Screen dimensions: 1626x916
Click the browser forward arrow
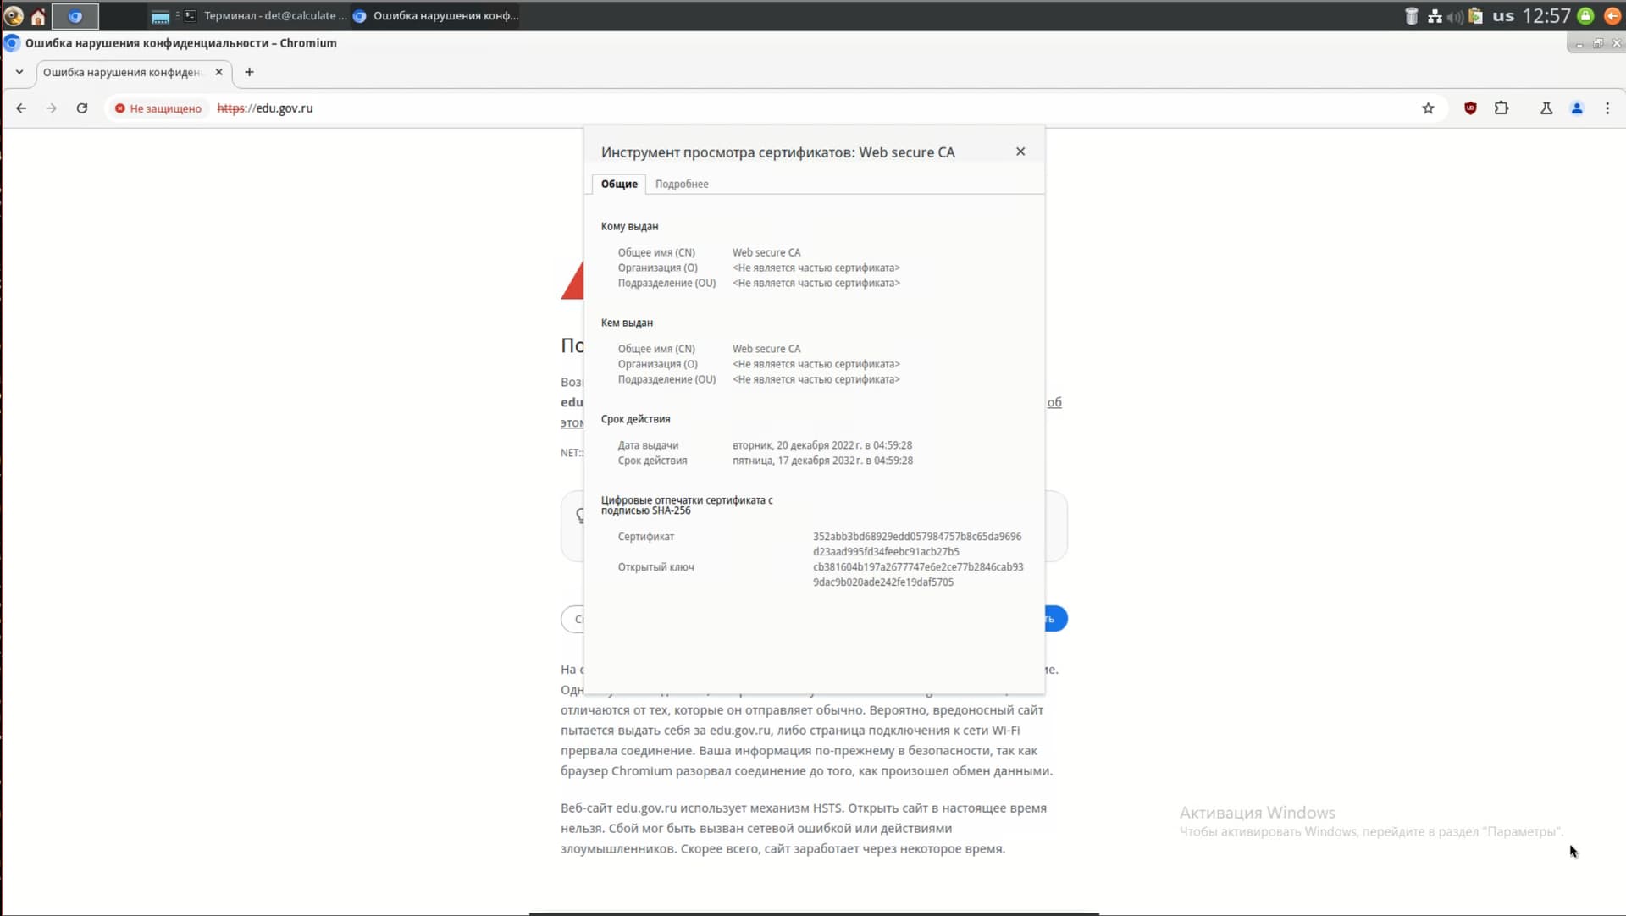coord(52,108)
